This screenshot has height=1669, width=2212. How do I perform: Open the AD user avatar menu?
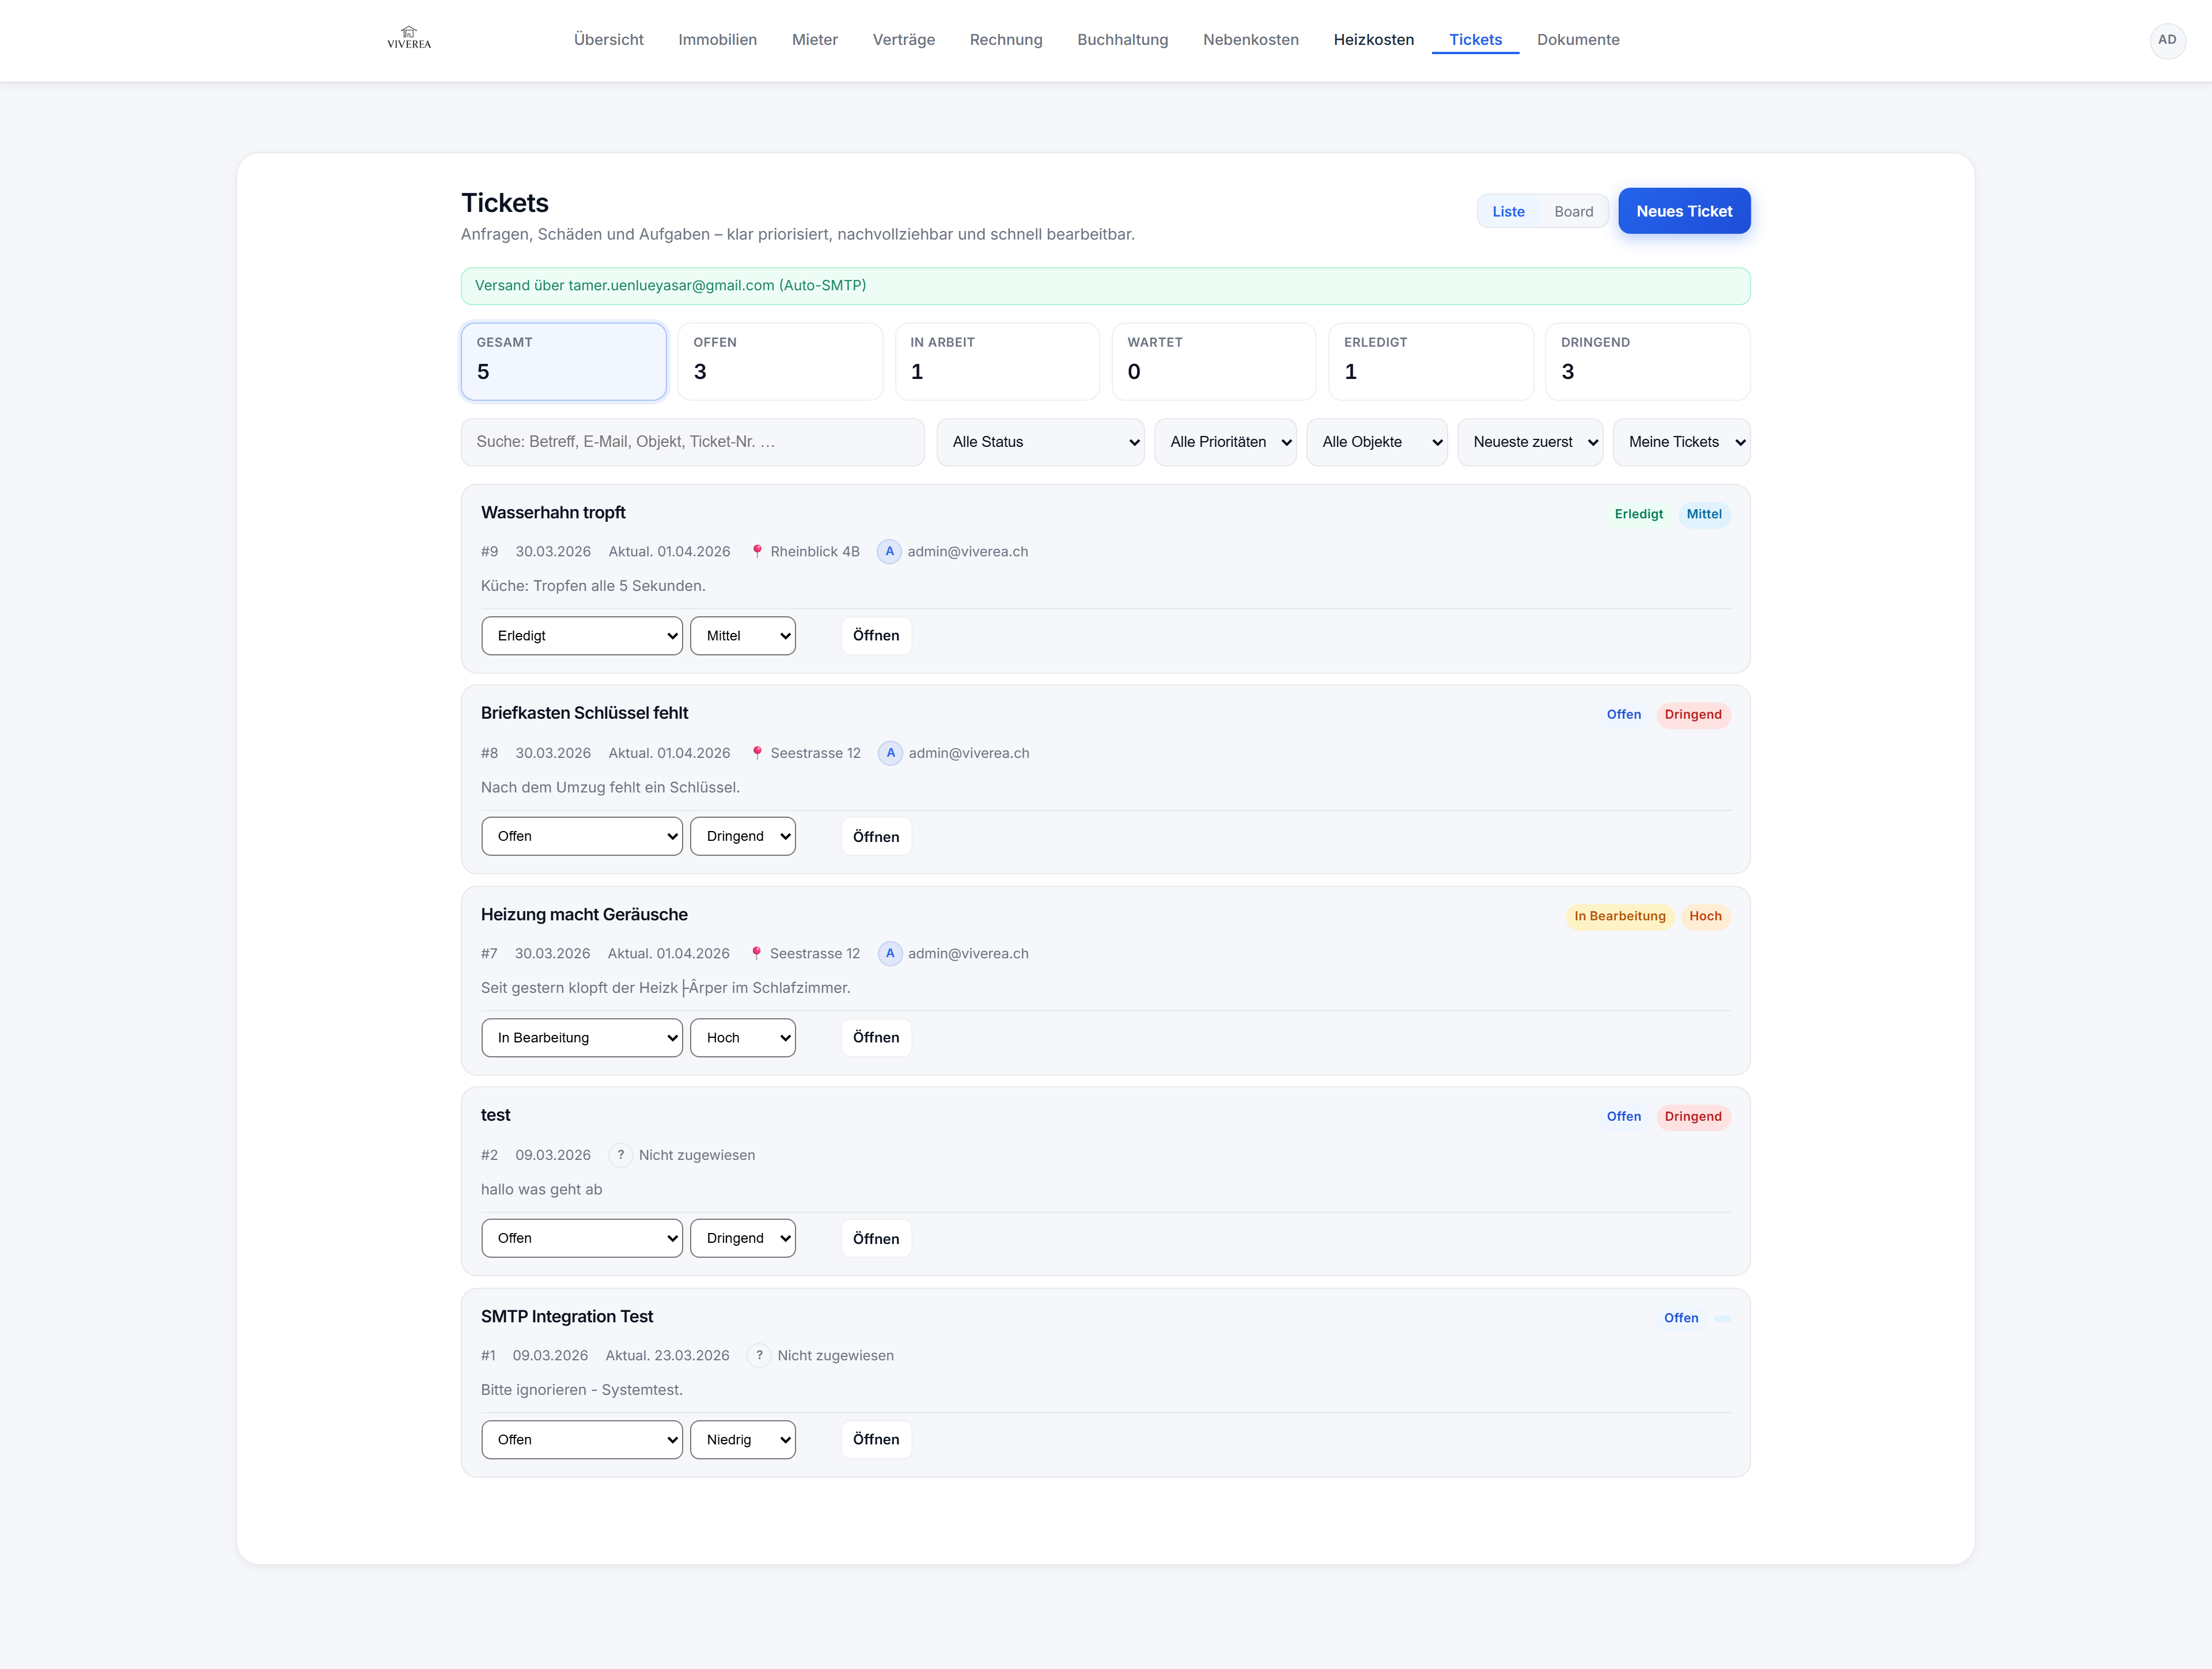tap(2167, 40)
